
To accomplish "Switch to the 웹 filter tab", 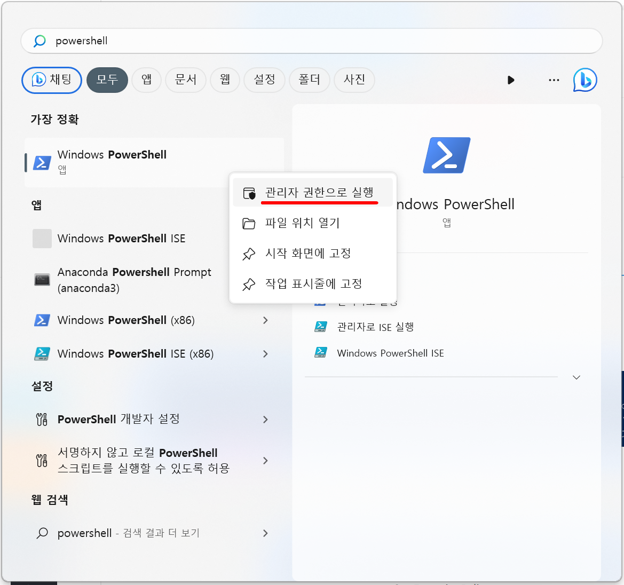I will (x=225, y=80).
